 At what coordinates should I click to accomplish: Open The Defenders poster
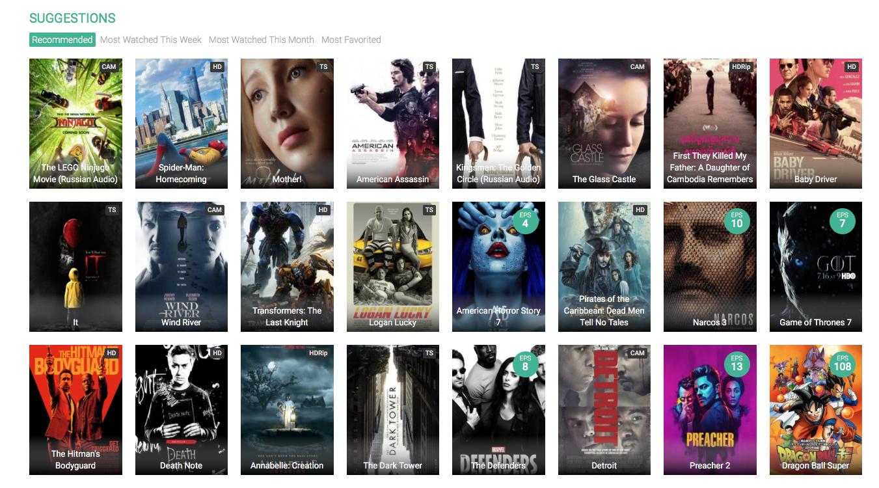[x=498, y=410]
